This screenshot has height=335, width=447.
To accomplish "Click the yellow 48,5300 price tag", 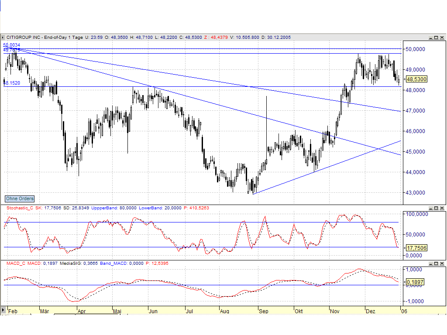I will tap(416, 80).
